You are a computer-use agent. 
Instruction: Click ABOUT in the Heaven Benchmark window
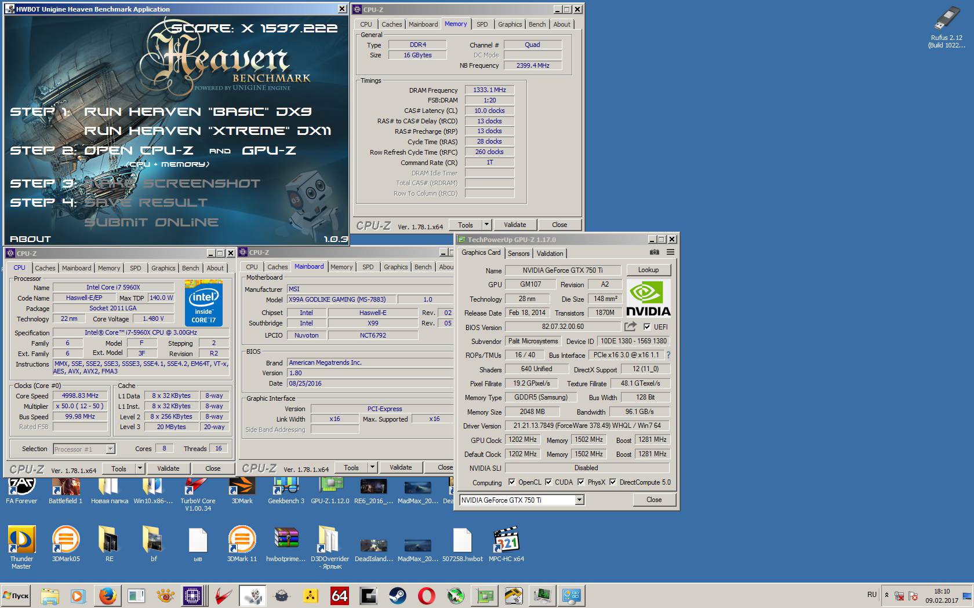click(x=30, y=239)
